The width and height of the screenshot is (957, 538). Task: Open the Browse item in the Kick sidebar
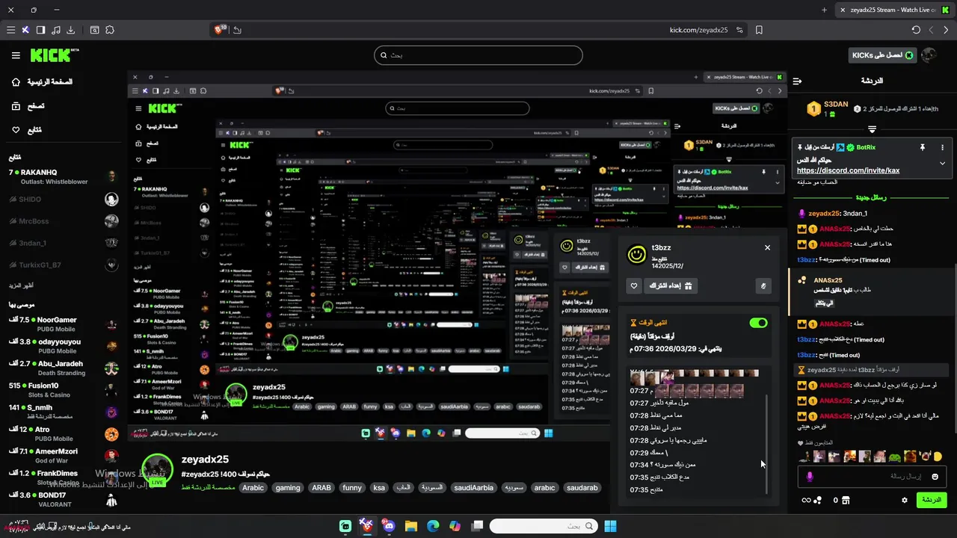[28, 106]
